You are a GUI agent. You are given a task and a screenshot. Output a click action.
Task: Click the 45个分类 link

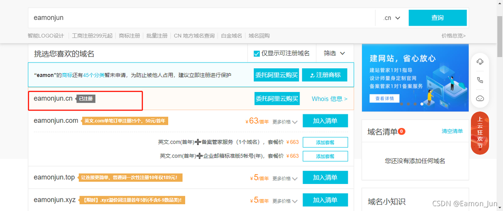point(94,75)
